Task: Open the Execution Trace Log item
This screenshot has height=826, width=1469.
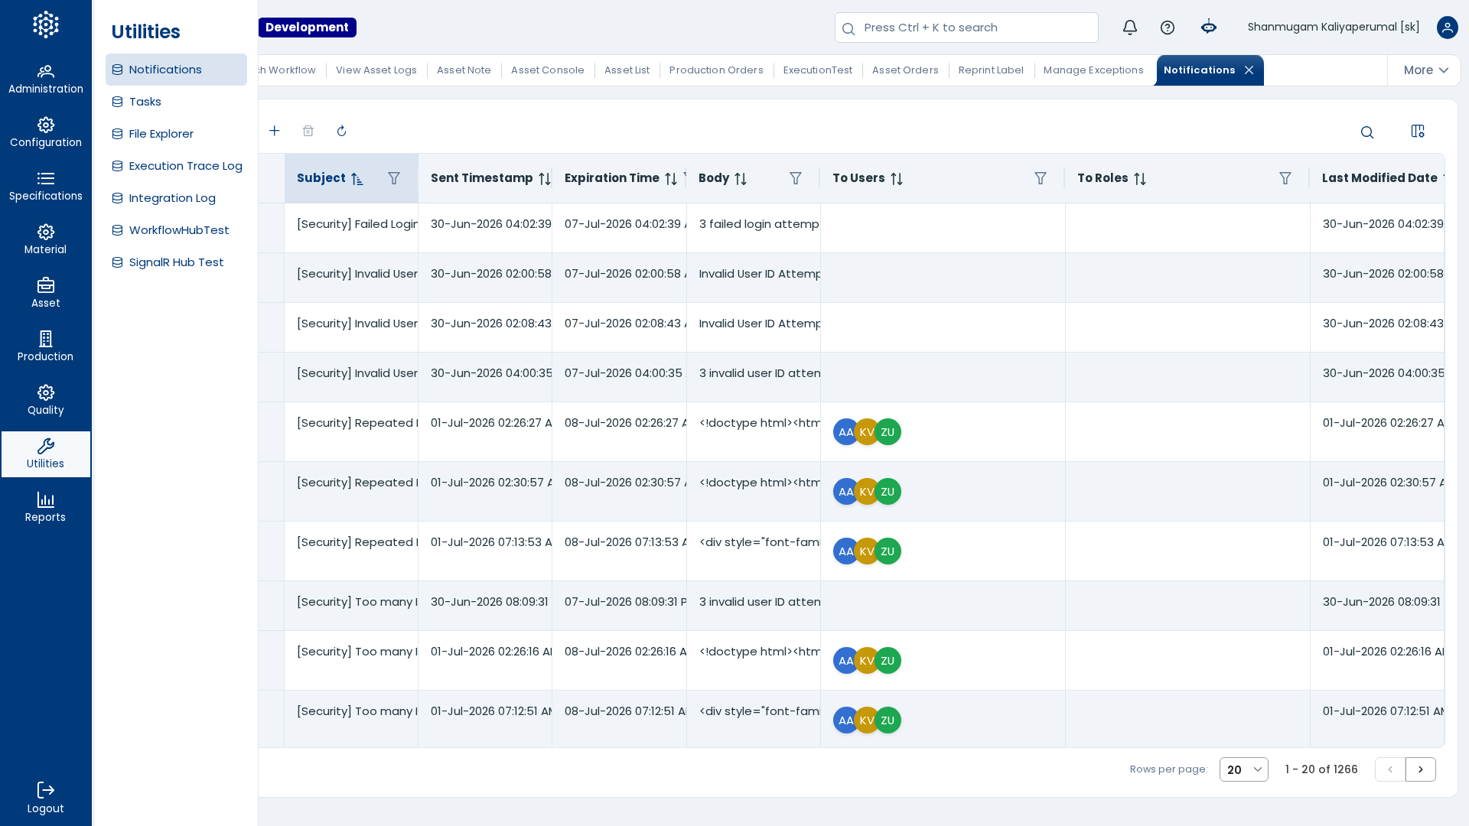Action: [176, 166]
